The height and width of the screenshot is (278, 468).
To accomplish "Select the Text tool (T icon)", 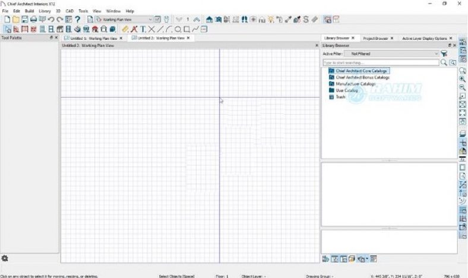I will point(143,29).
